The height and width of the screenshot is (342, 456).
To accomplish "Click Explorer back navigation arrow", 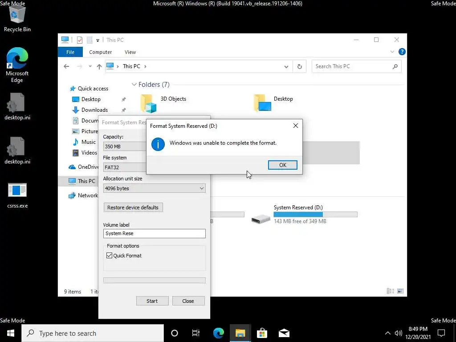I will click(67, 67).
